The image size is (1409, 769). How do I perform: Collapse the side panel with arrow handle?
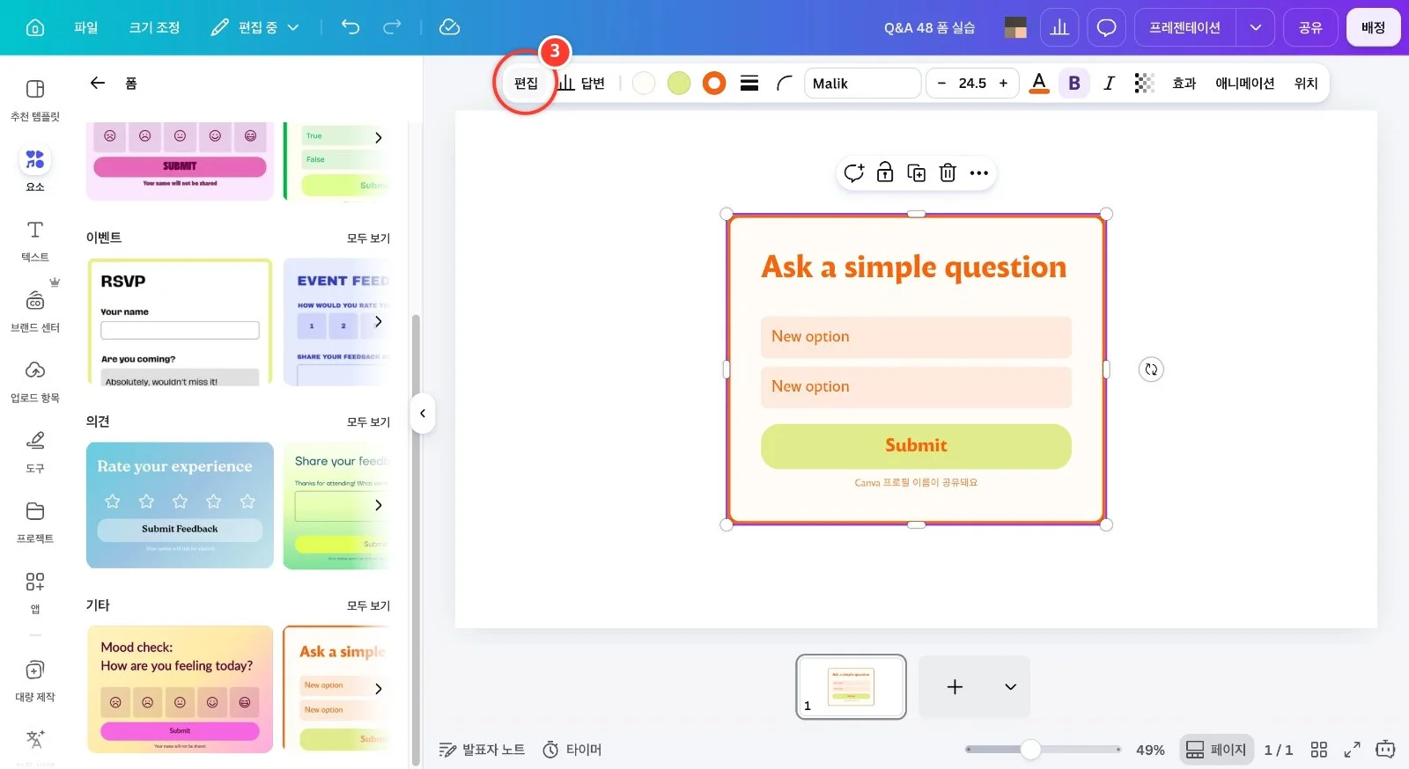pyautogui.click(x=423, y=414)
